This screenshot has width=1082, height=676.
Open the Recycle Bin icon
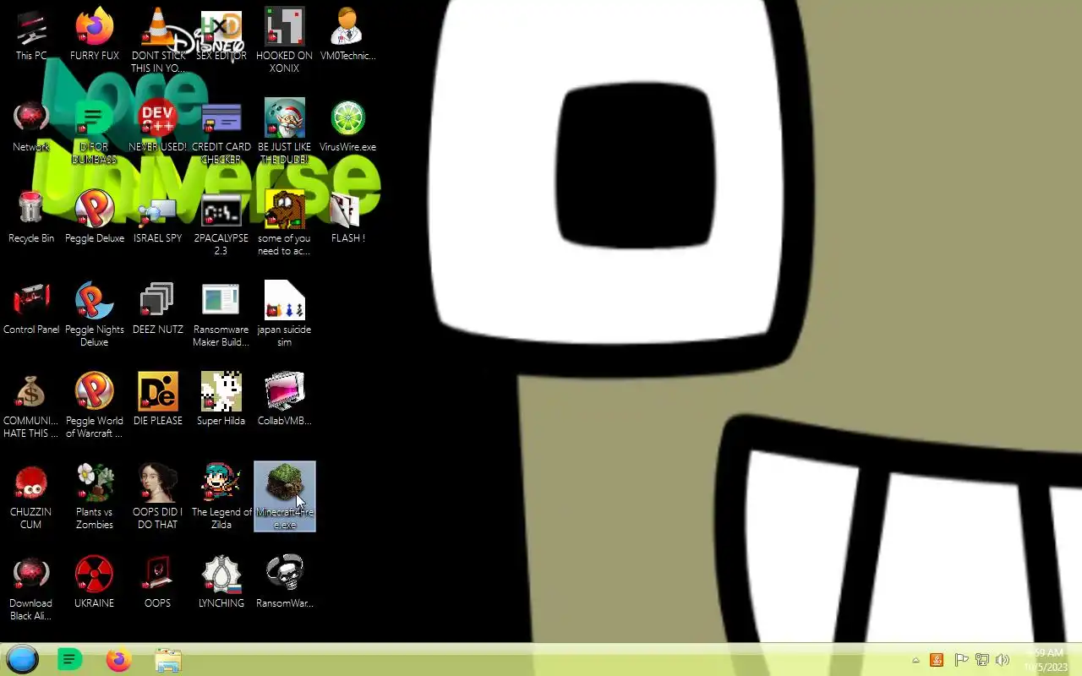tap(31, 218)
